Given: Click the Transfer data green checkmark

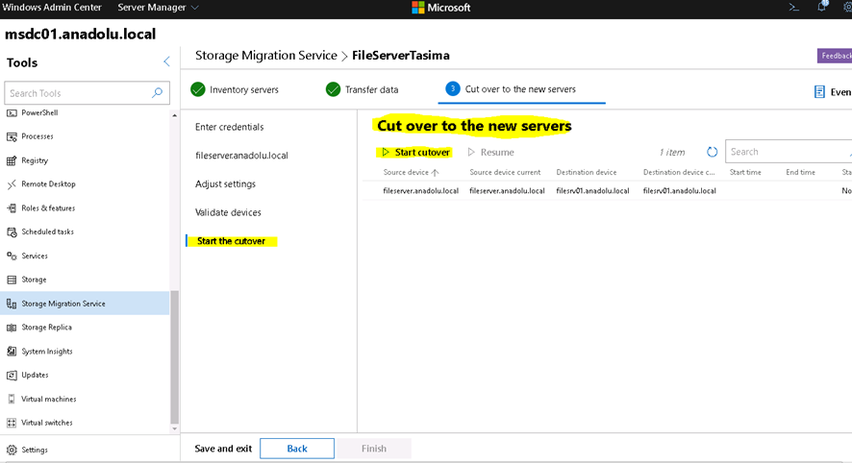Looking at the screenshot, I should (333, 89).
